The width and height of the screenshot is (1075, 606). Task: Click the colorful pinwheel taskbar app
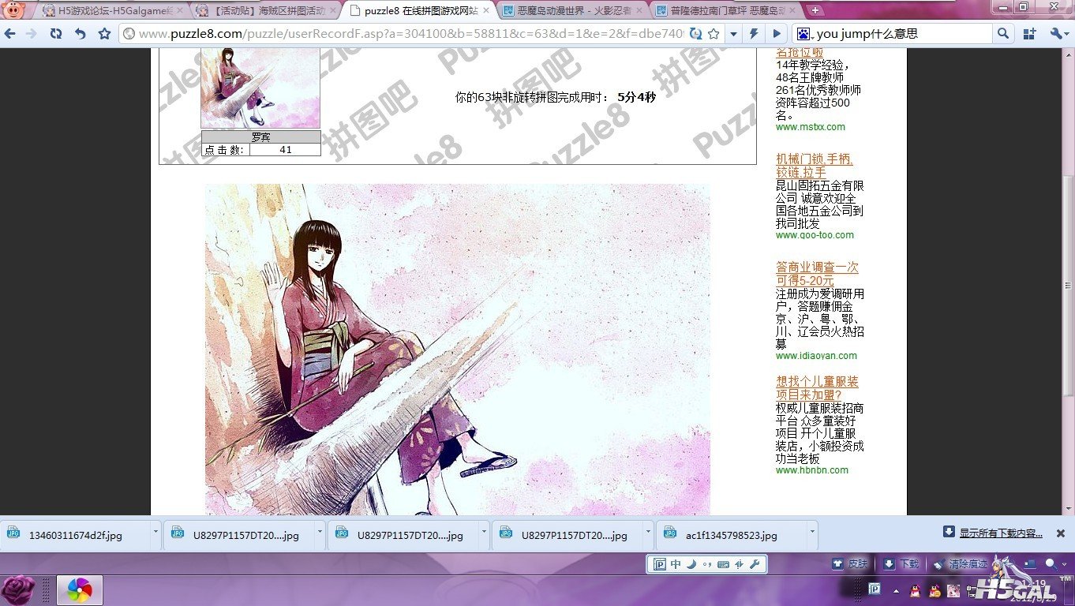coord(79,590)
